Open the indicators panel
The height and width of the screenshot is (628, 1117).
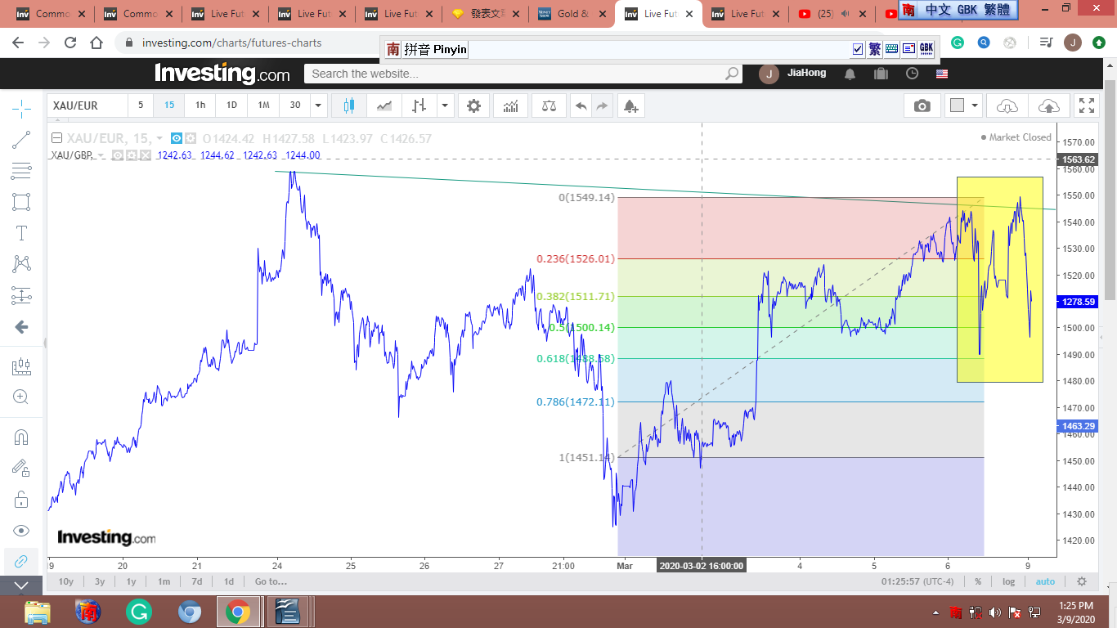(510, 105)
